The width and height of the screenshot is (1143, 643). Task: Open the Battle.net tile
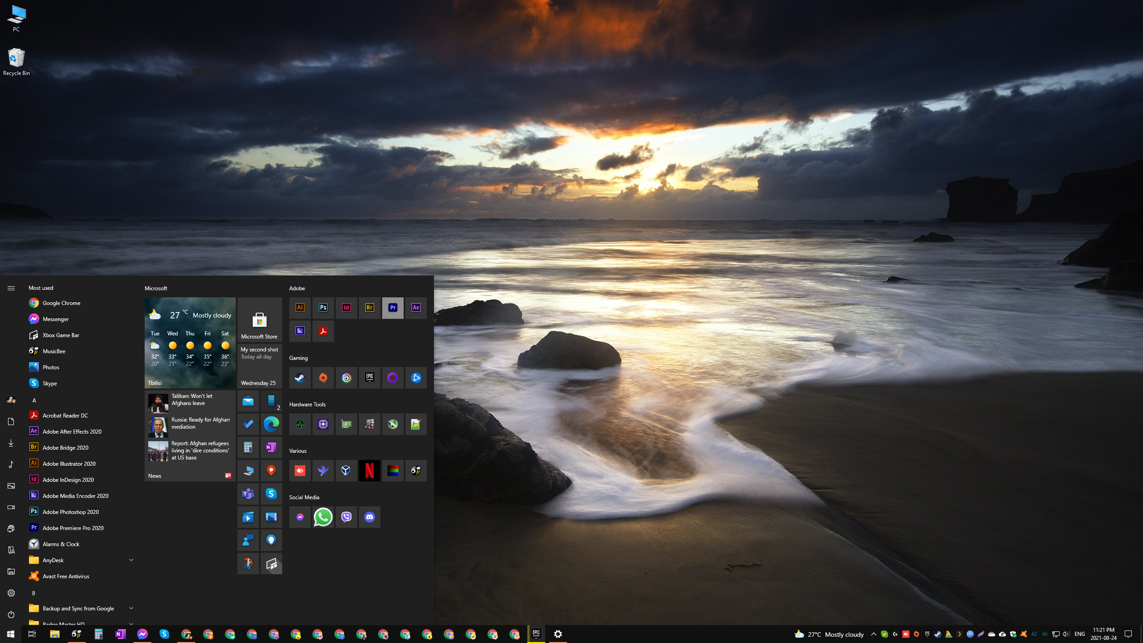click(x=416, y=378)
